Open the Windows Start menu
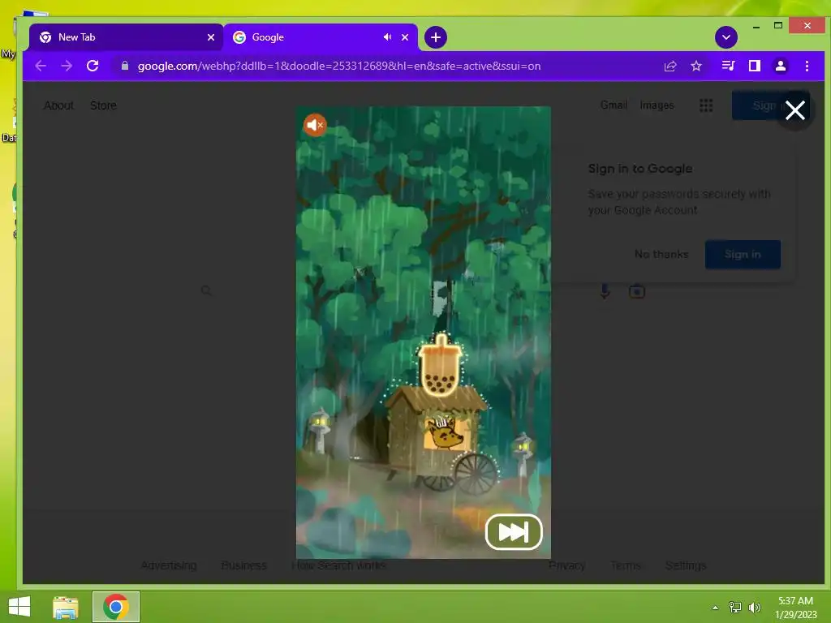Image resolution: width=831 pixels, height=623 pixels. tap(19, 607)
